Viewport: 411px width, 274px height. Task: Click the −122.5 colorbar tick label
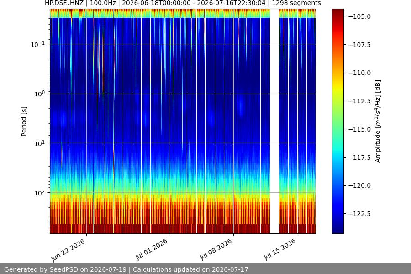[360, 214]
